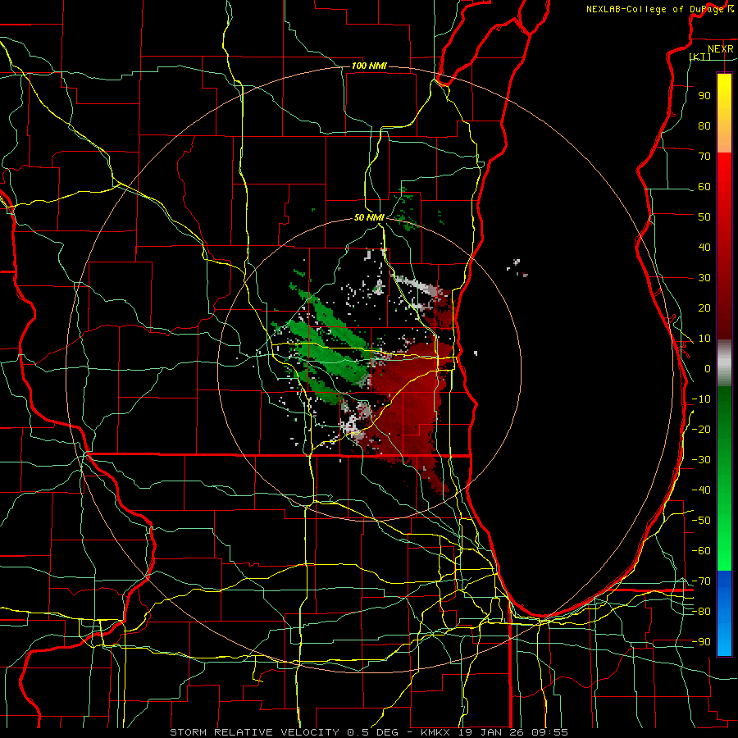Click the -60 value on the color scale
This screenshot has width=738, height=738.
coord(701,551)
